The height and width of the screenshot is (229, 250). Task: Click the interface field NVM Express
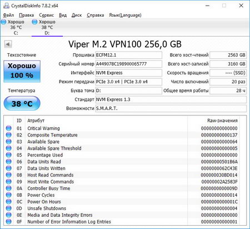[x=128, y=73]
